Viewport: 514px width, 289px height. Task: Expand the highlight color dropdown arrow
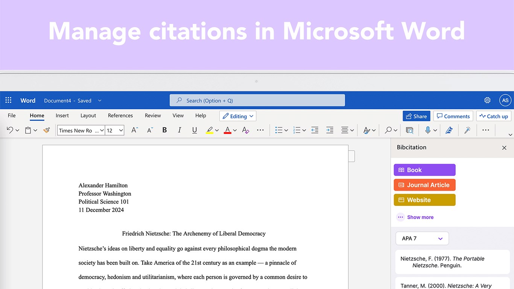pos(217,131)
